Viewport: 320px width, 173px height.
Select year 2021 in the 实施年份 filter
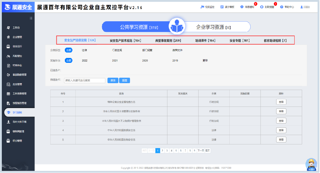pos(115,61)
